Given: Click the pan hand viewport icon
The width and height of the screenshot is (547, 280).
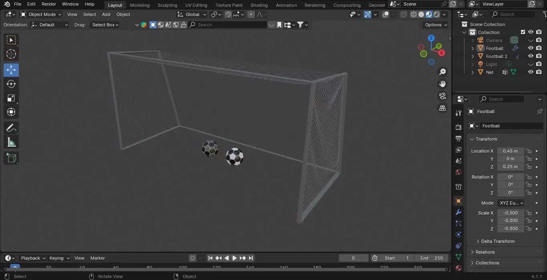Looking at the screenshot, I should 442,84.
